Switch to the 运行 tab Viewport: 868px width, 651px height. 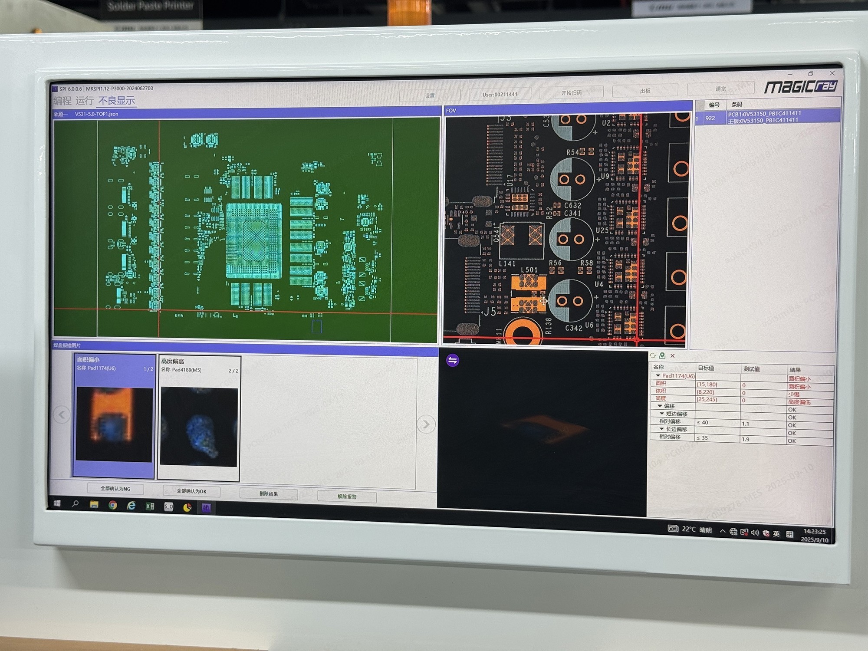point(85,101)
